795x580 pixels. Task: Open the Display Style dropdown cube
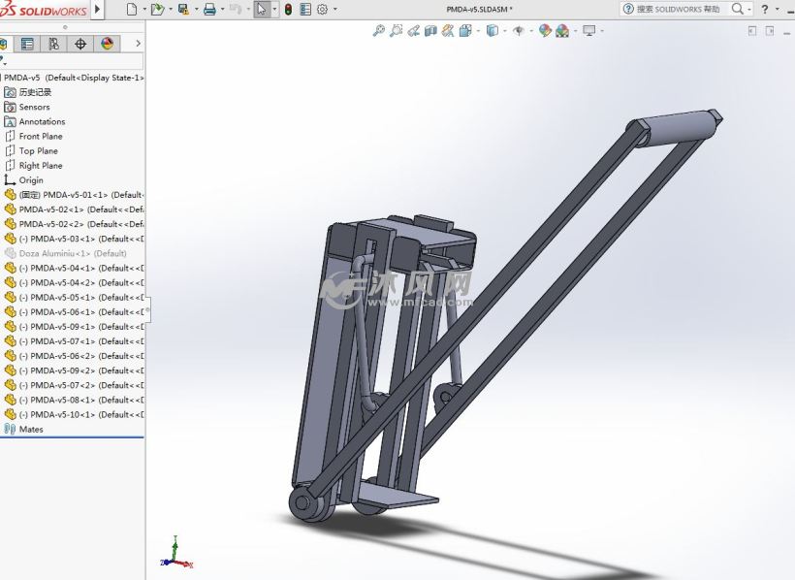[x=492, y=31]
